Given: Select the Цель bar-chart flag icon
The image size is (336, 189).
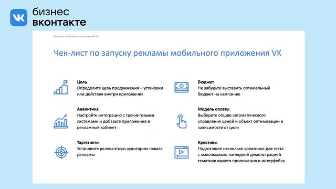Looking at the screenshot, I should [x=61, y=87].
